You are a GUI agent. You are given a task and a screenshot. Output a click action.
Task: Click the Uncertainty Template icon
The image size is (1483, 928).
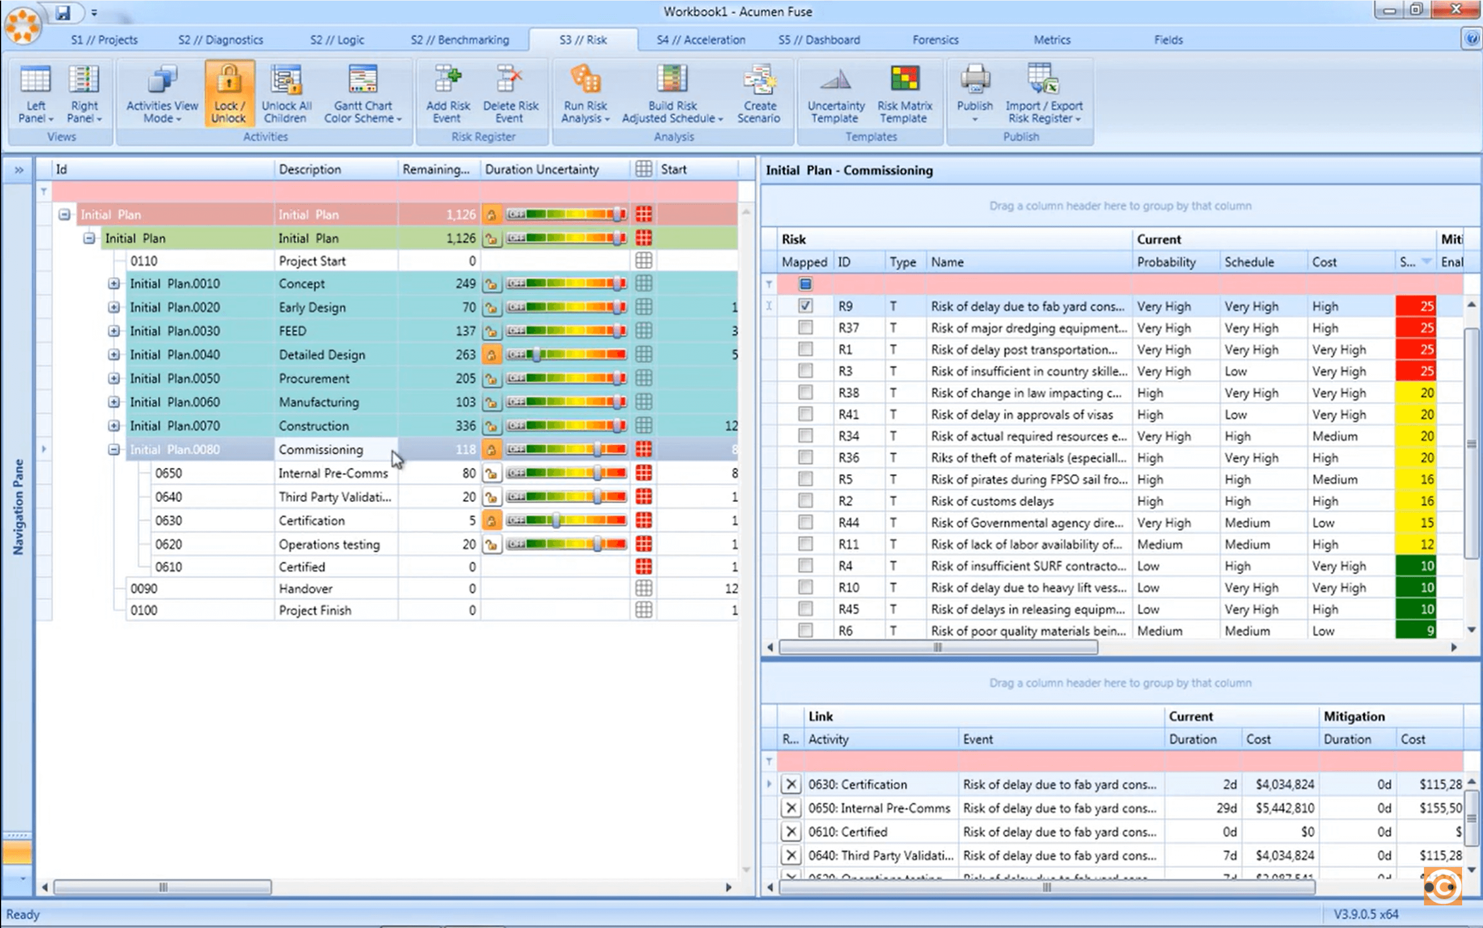point(835,93)
